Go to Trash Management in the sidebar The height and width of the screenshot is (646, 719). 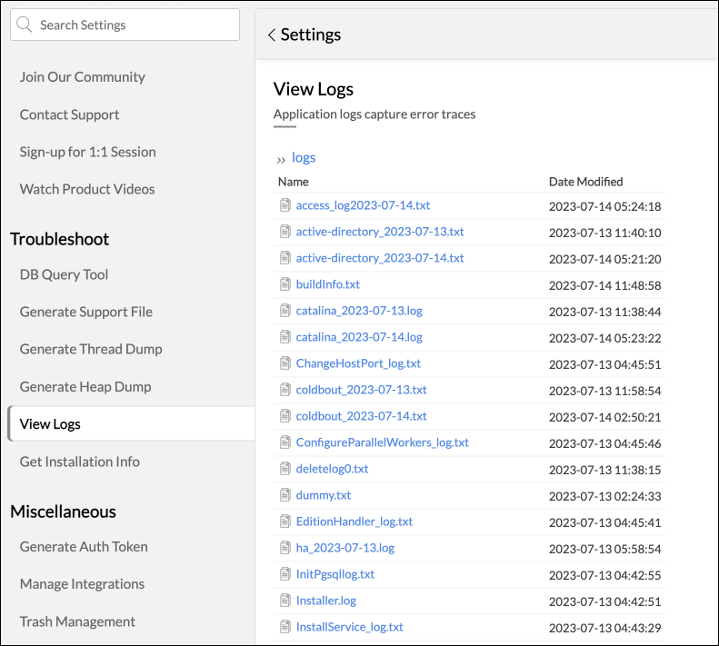77,621
